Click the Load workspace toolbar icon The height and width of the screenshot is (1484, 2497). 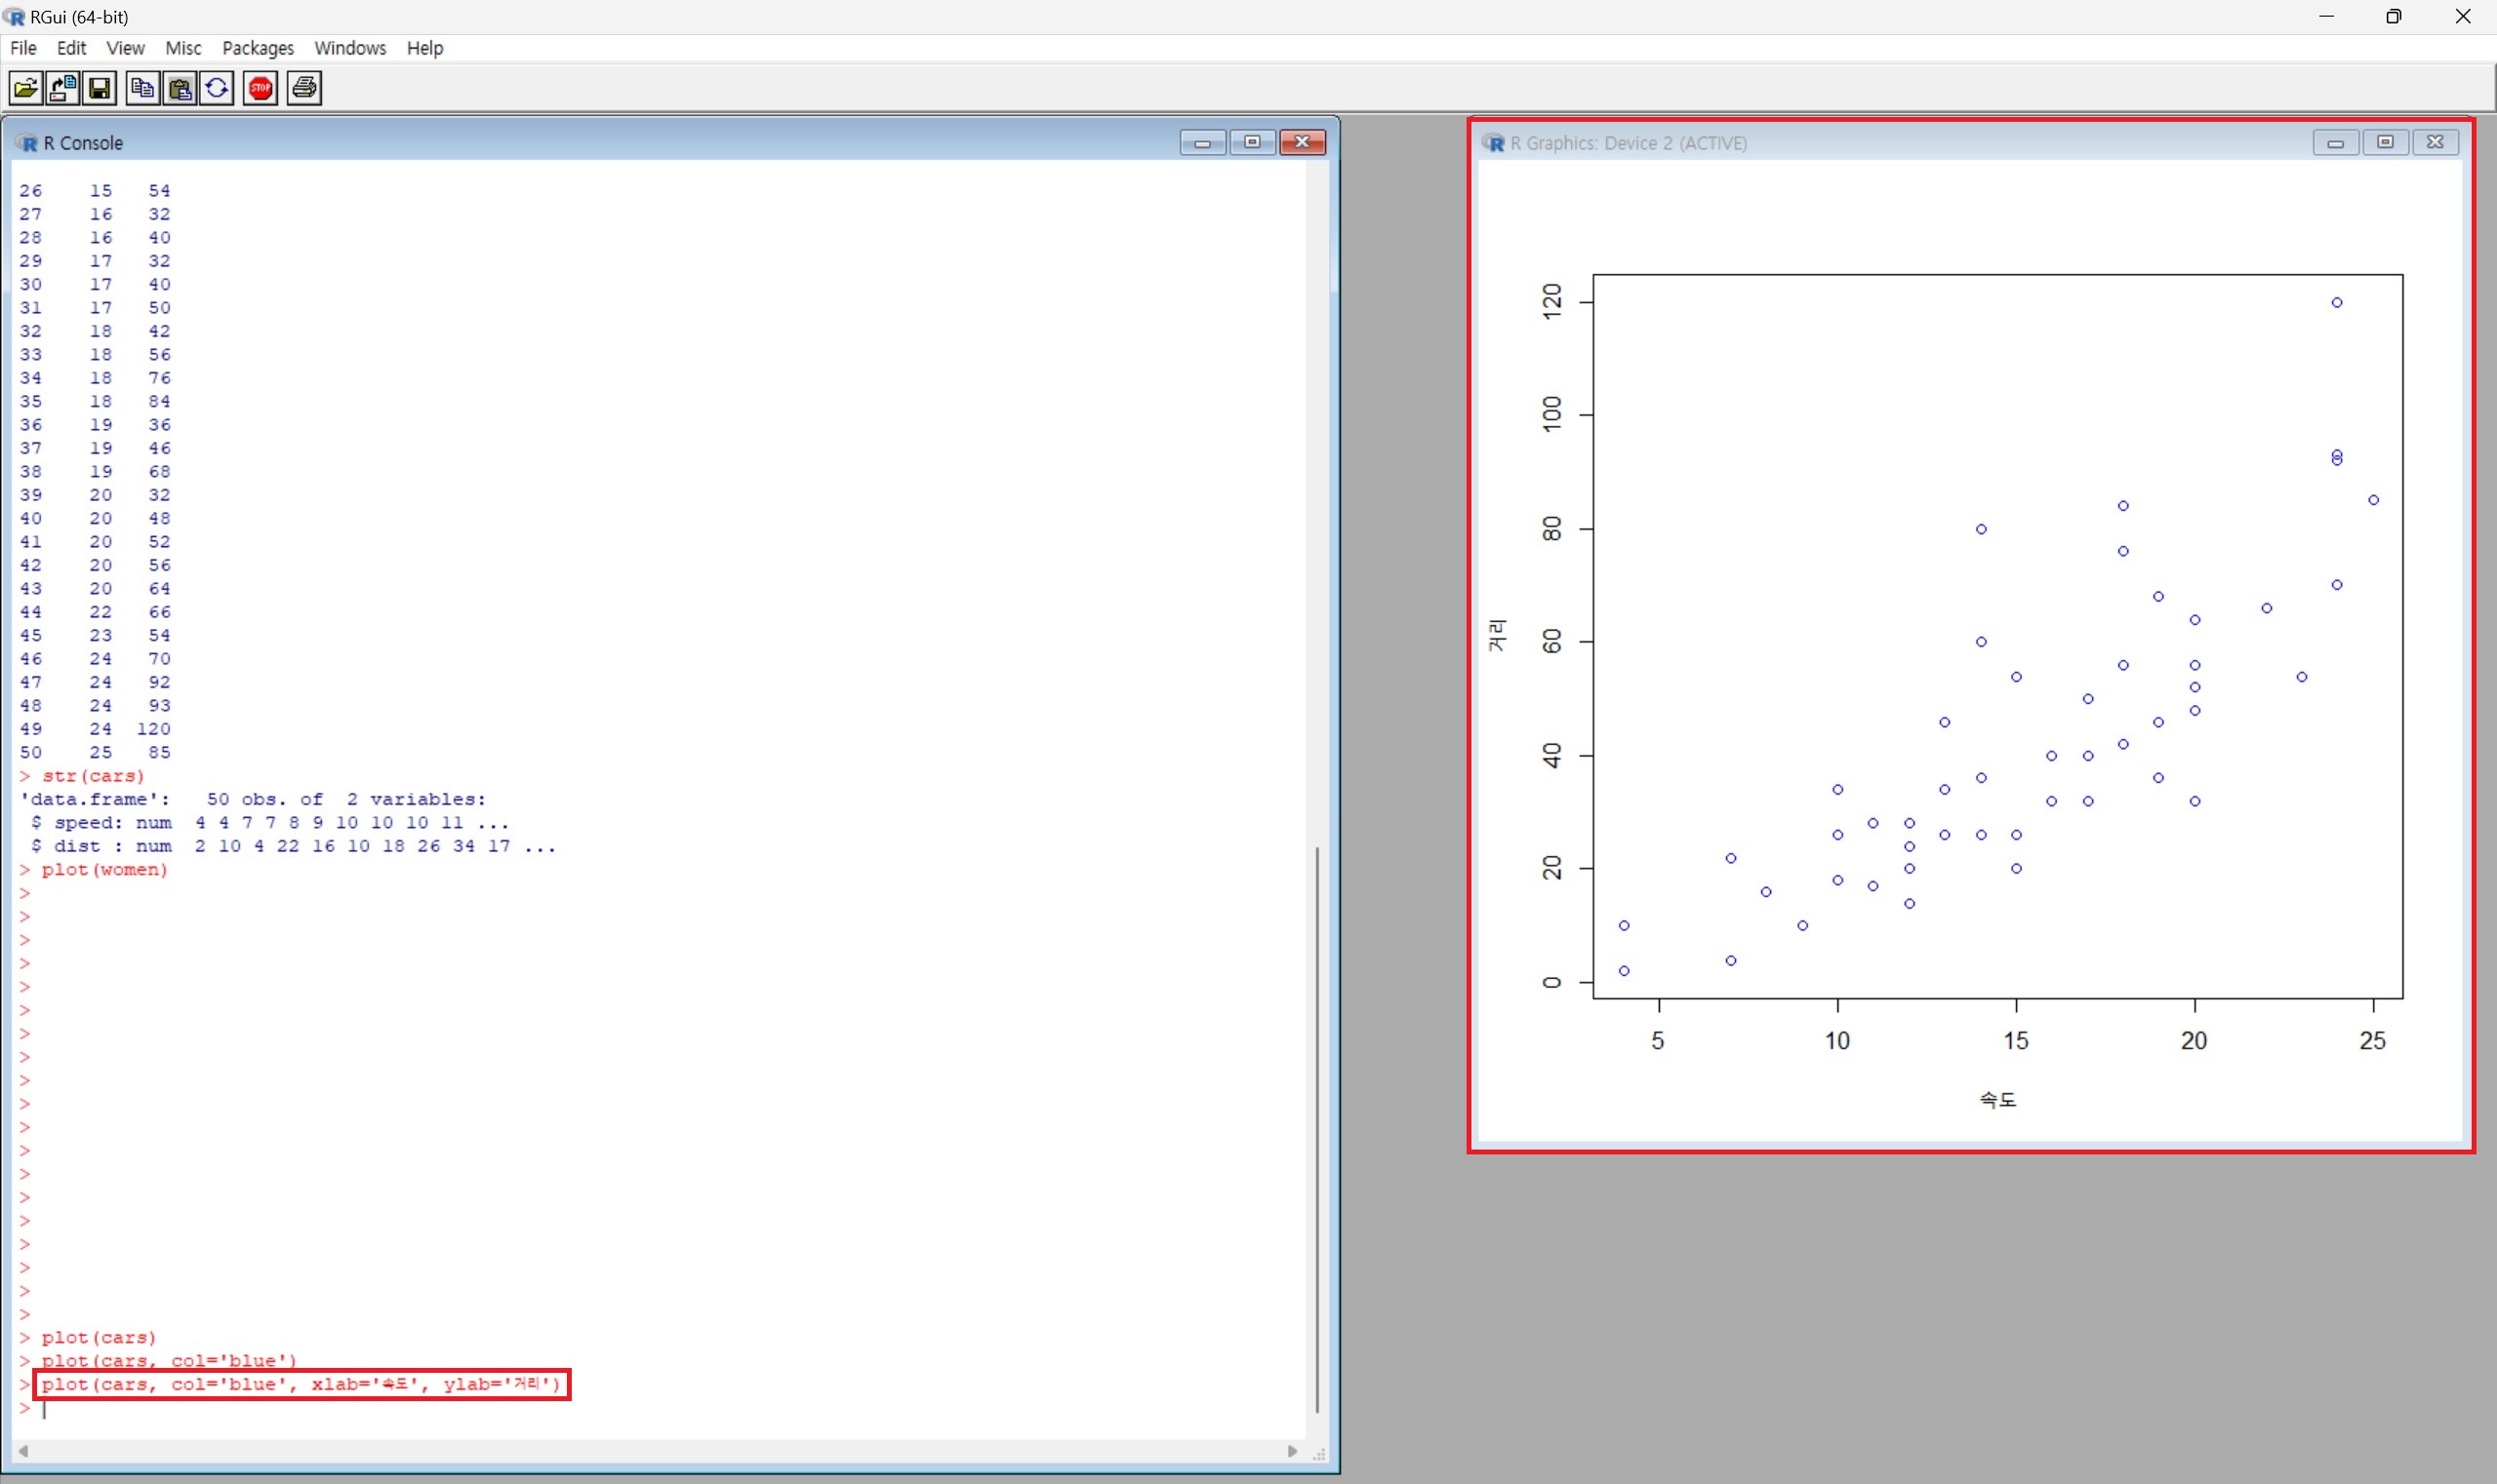click(x=63, y=89)
